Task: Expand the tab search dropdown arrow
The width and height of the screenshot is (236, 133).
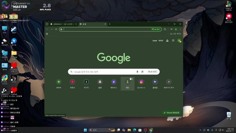Action: pyautogui.click(x=47, y=24)
